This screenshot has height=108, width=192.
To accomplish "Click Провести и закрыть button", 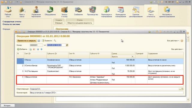I will click(x=27, y=41).
